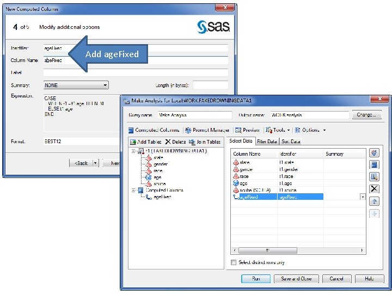Viewport: 392px width, 294px height.
Task: Click the Change... output name button
Action: (x=366, y=115)
